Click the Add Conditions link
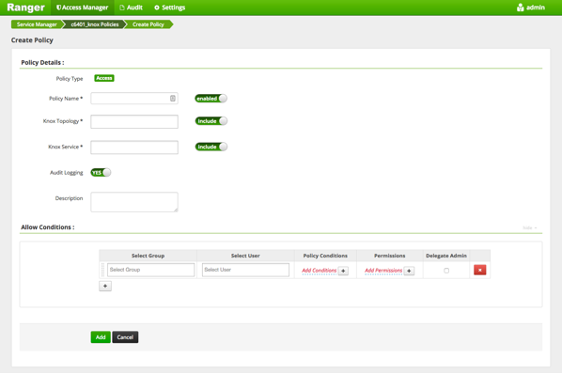The width and height of the screenshot is (562, 374). [x=319, y=271]
